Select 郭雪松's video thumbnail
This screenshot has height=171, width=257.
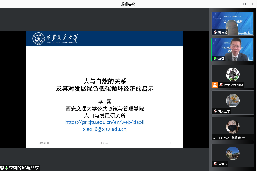pyautogui.click(x=233, y=24)
